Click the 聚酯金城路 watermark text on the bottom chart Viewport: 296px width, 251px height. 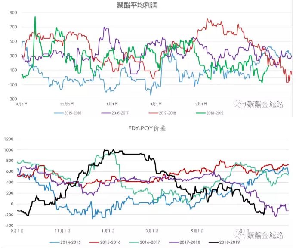(x=267, y=235)
